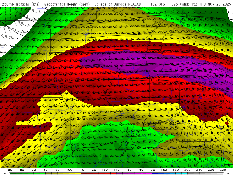The height and width of the screenshot is (175, 233).
Task: Click the "18Z GFS" model run label
Action: [158, 4]
